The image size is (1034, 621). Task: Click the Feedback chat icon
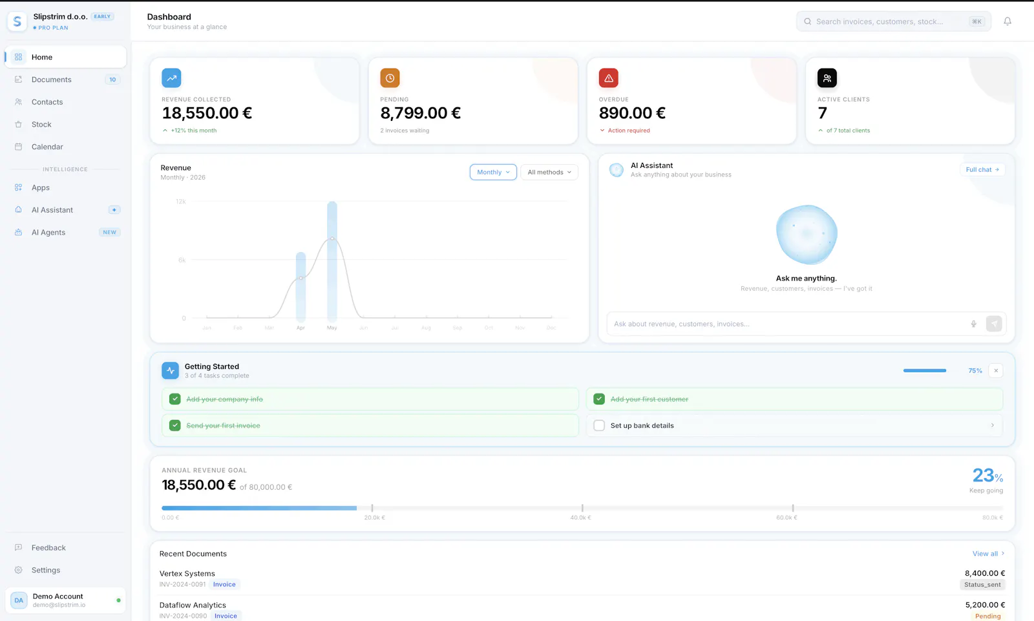[x=18, y=547]
